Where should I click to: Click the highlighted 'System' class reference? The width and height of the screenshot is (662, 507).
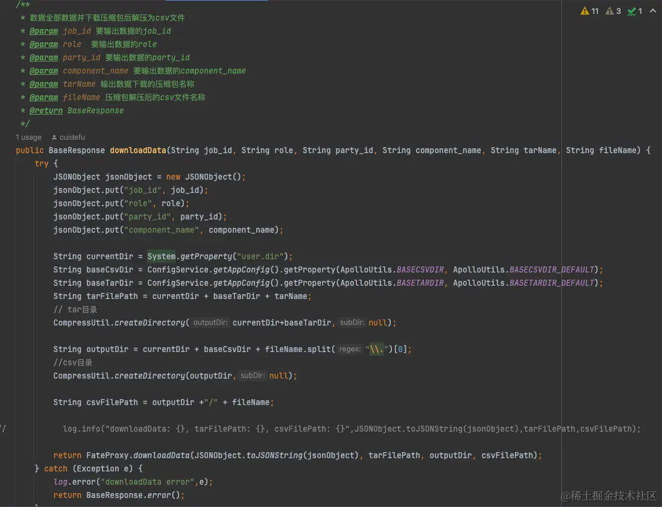point(161,256)
